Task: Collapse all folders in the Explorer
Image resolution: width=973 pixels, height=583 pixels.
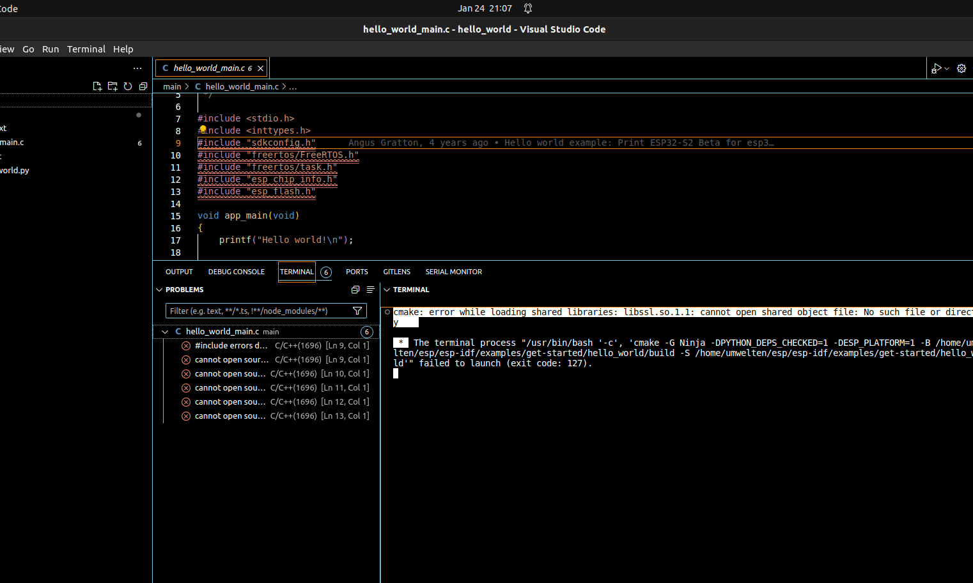Action: coord(143,86)
